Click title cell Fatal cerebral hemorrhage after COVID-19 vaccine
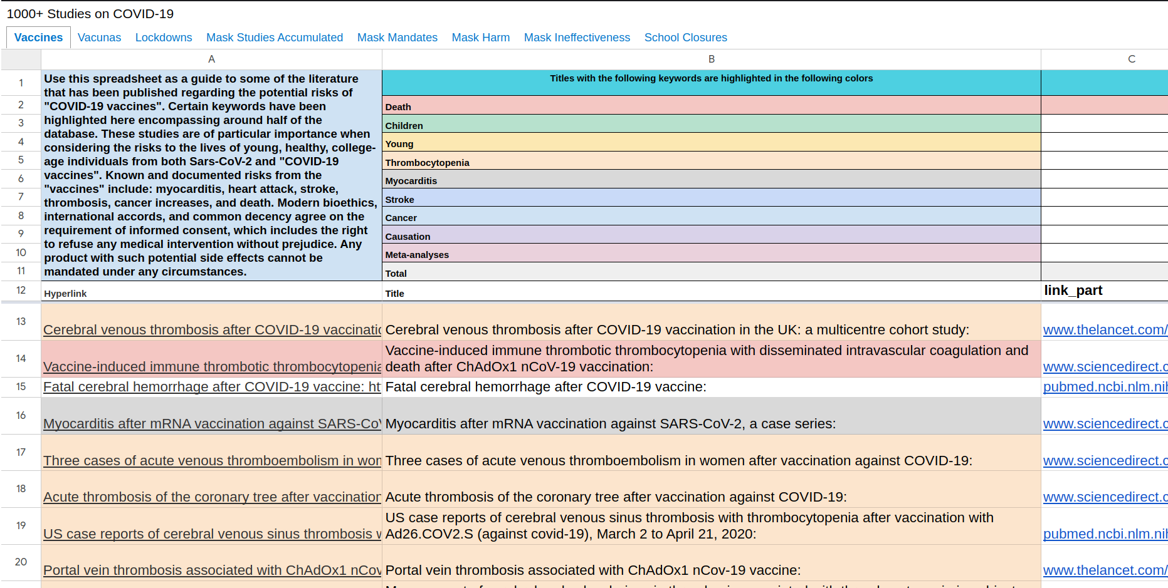Viewport: 1168px width, 588px height. 712,387
